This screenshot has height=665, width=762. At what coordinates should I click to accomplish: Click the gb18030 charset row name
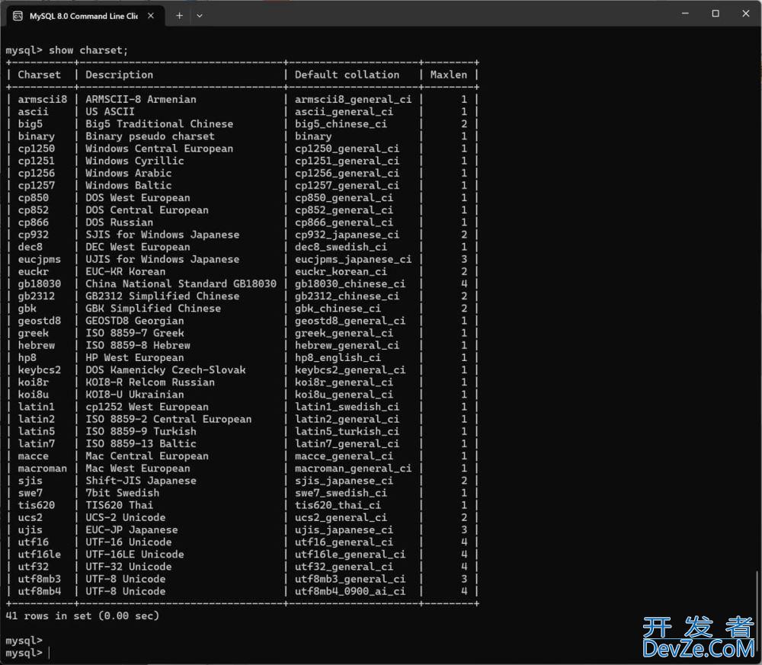pos(39,283)
